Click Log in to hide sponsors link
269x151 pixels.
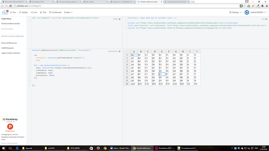click(9, 143)
